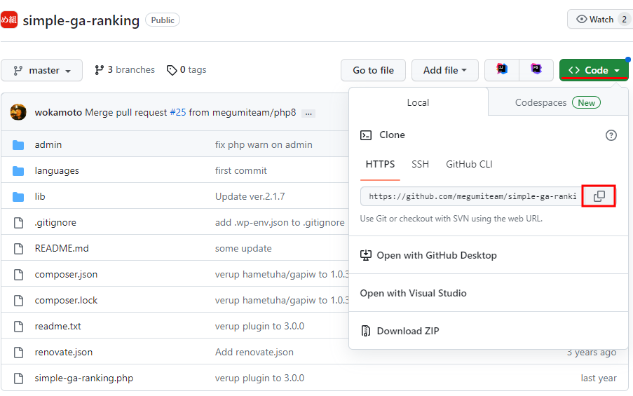Screen dimensions: 633x396
Task: View the 3 branches link
Action: (124, 70)
